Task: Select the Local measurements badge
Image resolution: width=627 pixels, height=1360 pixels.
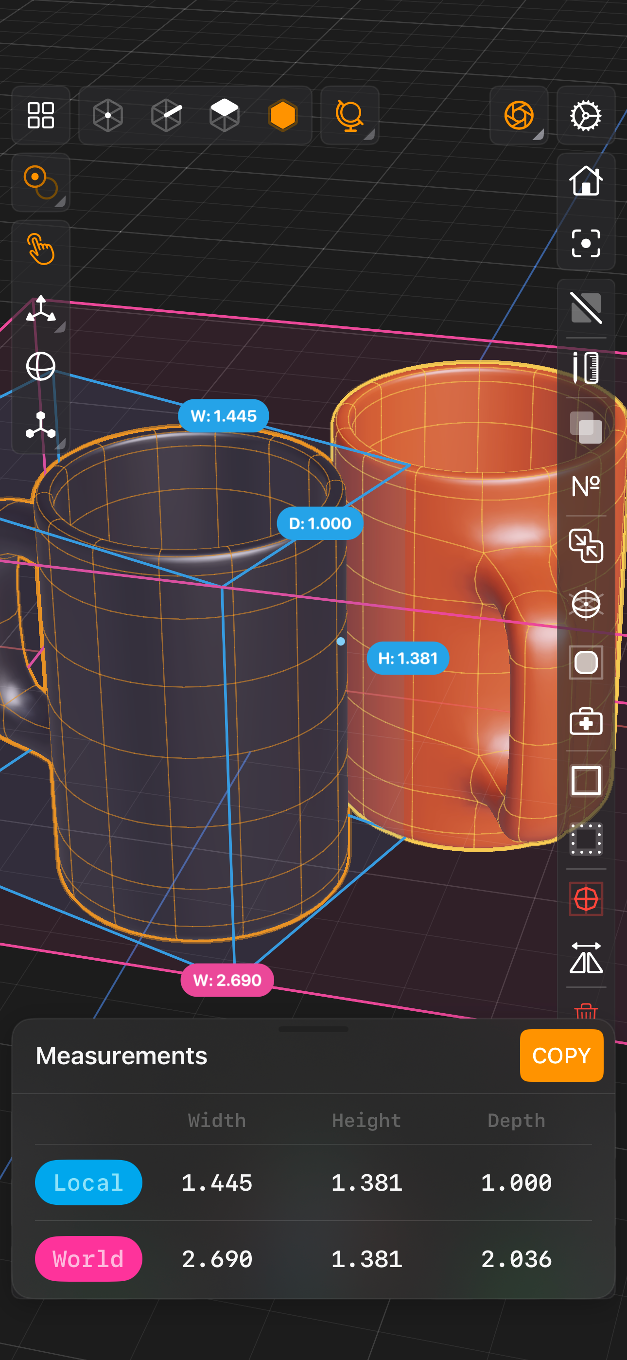Action: point(88,1182)
